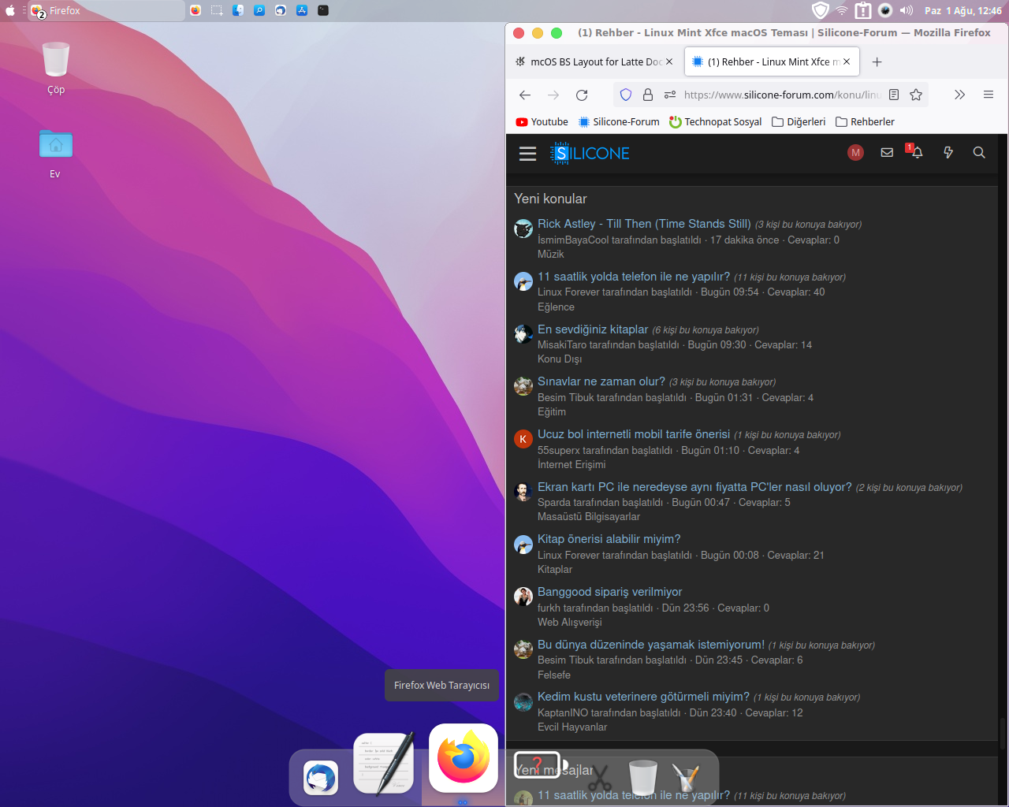Open Terminal from top panel launcher

[323, 10]
